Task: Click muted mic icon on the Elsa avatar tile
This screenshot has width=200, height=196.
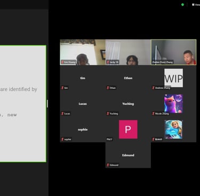Action: 154,139
